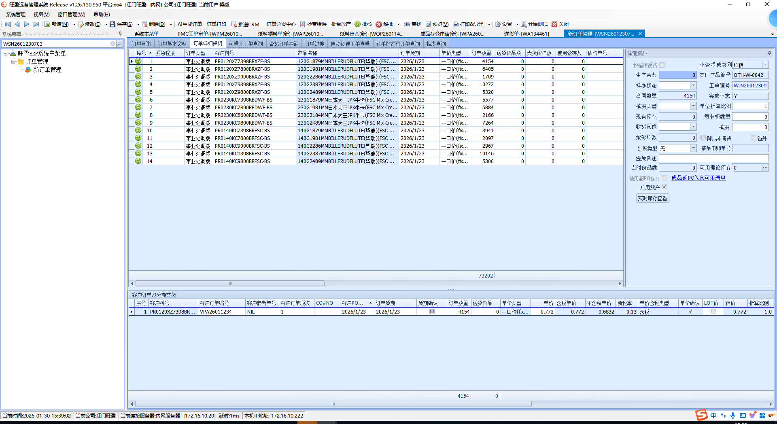Toggle the 按箱唛送货 checkbox
777x424 pixels.
tap(662, 65)
